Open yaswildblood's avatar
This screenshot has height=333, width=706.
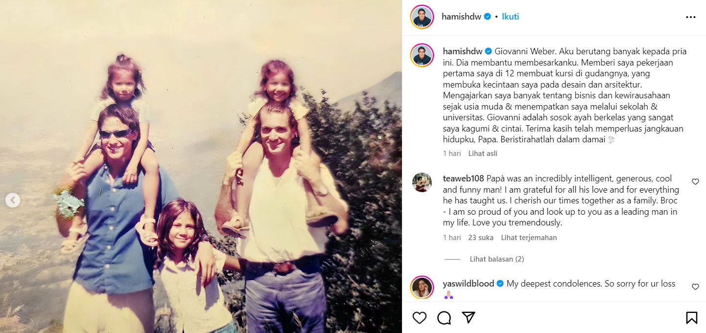pos(422,287)
